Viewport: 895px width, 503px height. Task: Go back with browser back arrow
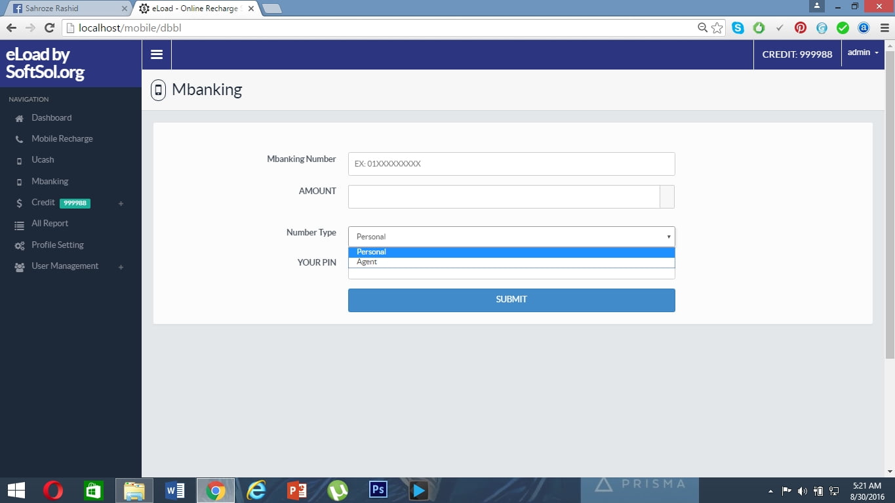click(x=11, y=28)
